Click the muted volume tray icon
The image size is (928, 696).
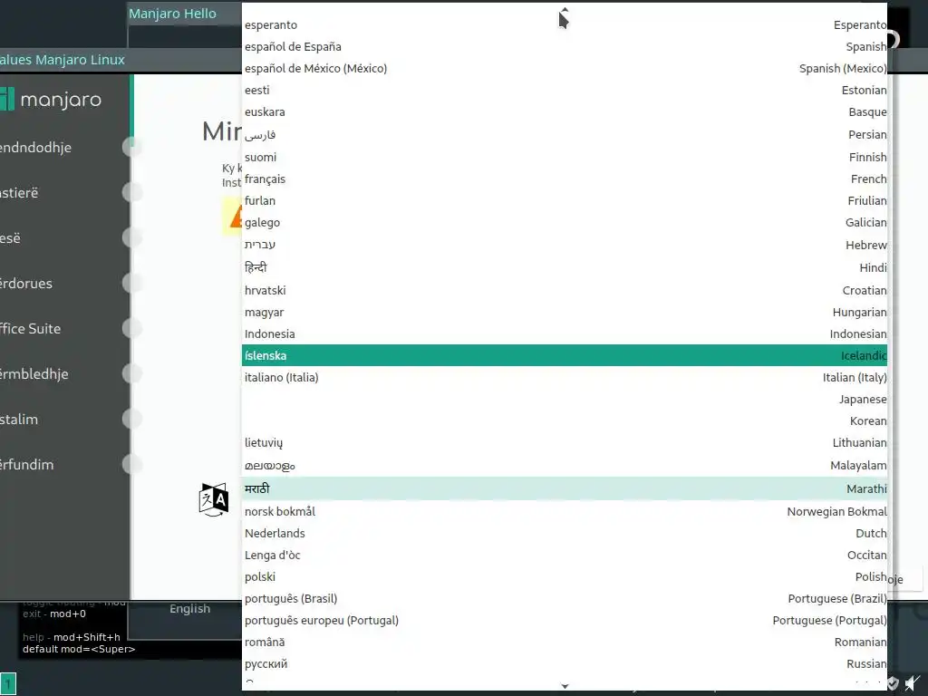913,683
